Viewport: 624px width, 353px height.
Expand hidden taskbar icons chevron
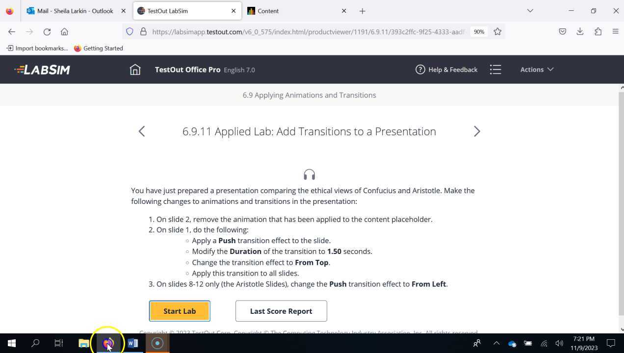tap(496, 343)
